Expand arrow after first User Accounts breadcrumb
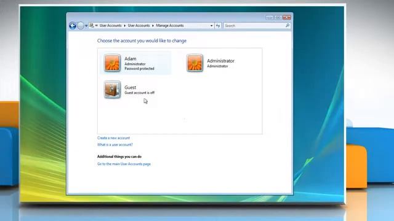This screenshot has height=221, width=394. (x=124, y=26)
